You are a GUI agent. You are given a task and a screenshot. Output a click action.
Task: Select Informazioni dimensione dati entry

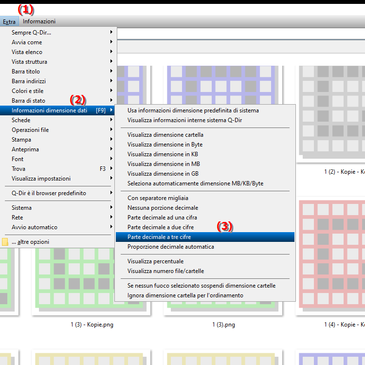[x=57, y=110]
